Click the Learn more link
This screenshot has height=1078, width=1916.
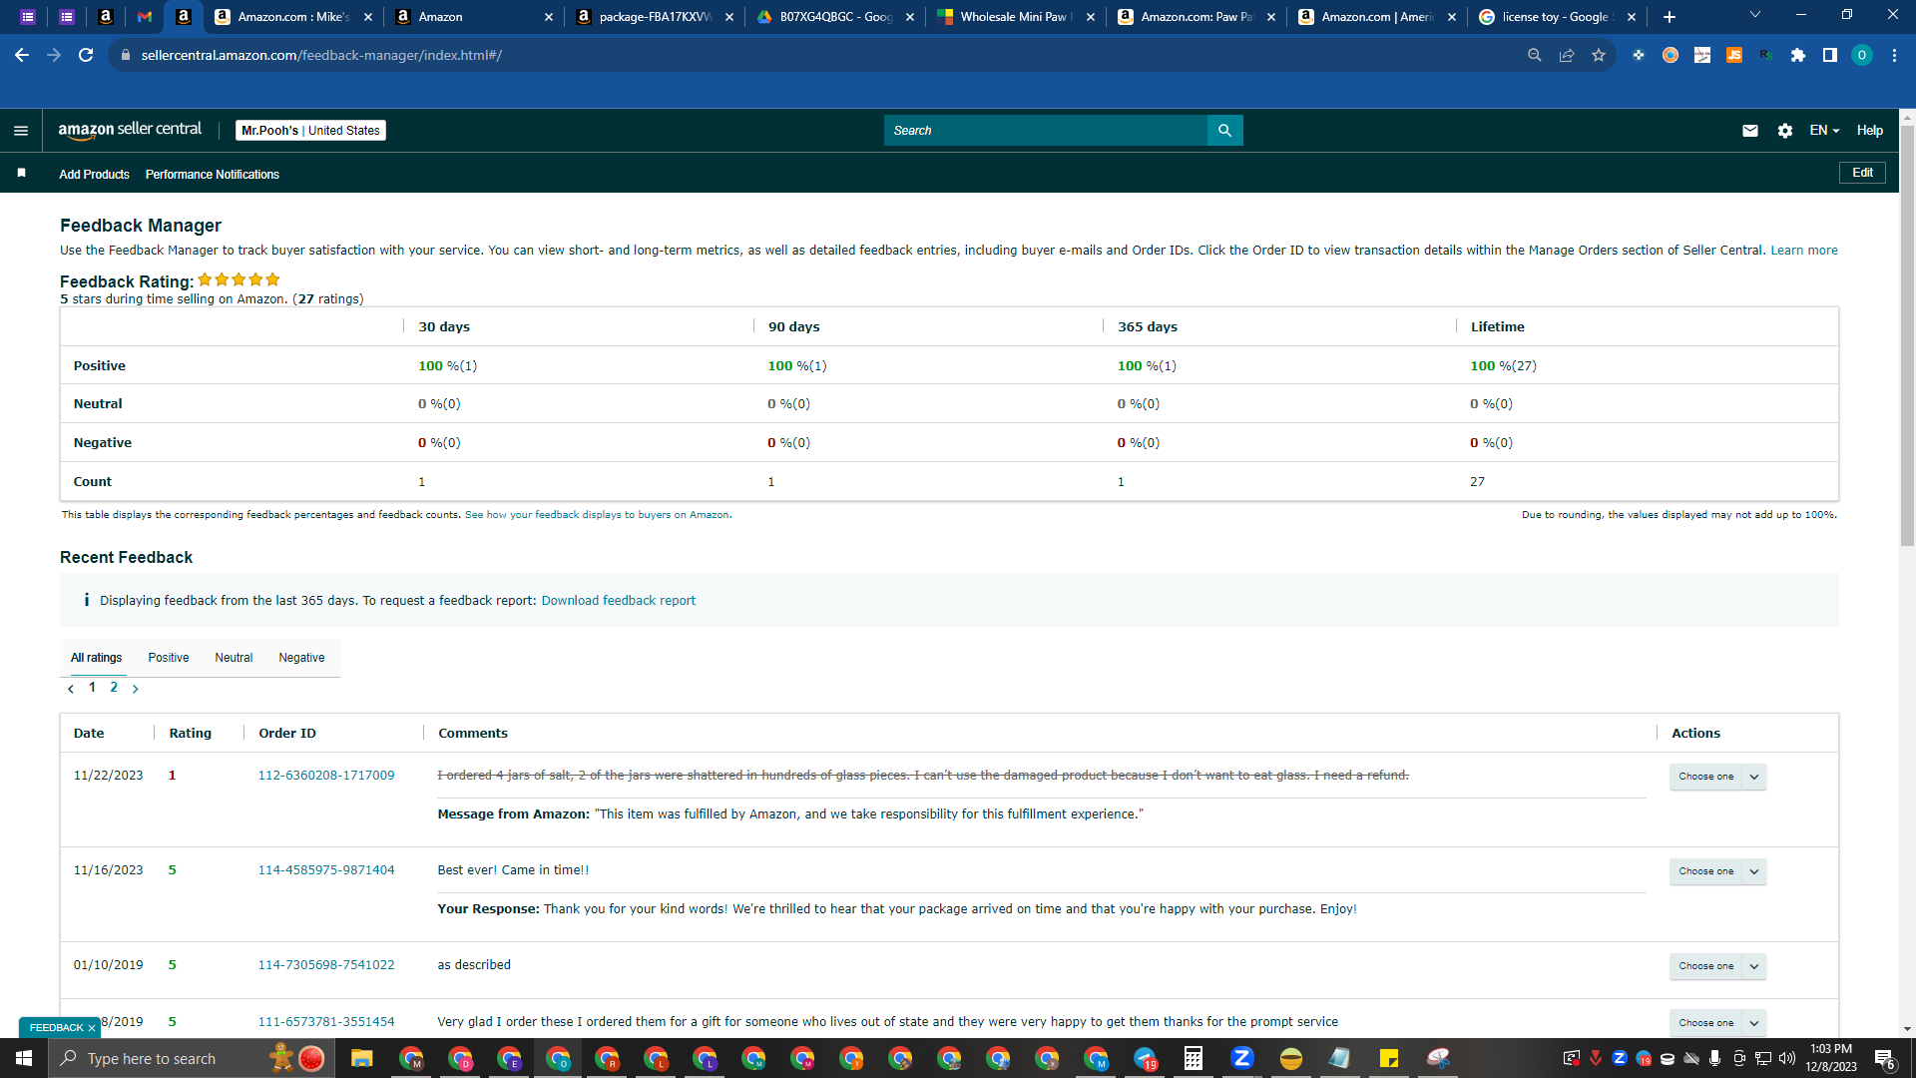[x=1804, y=251]
